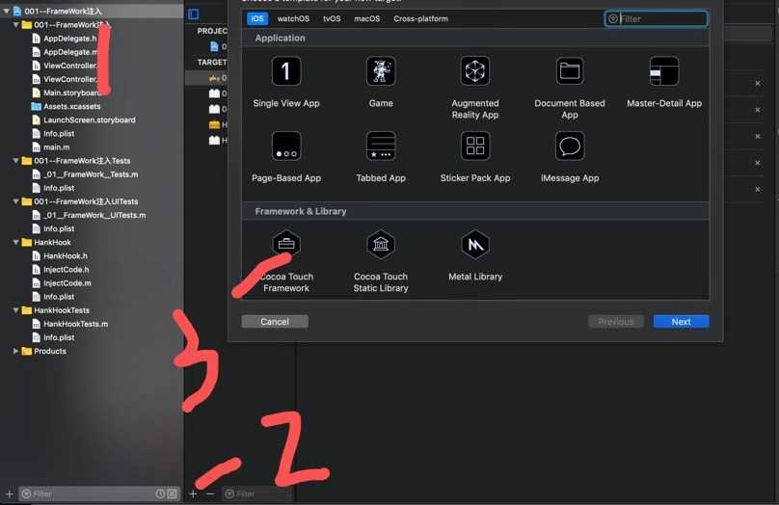Click the remove target minus button
779x505 pixels.
(210, 493)
